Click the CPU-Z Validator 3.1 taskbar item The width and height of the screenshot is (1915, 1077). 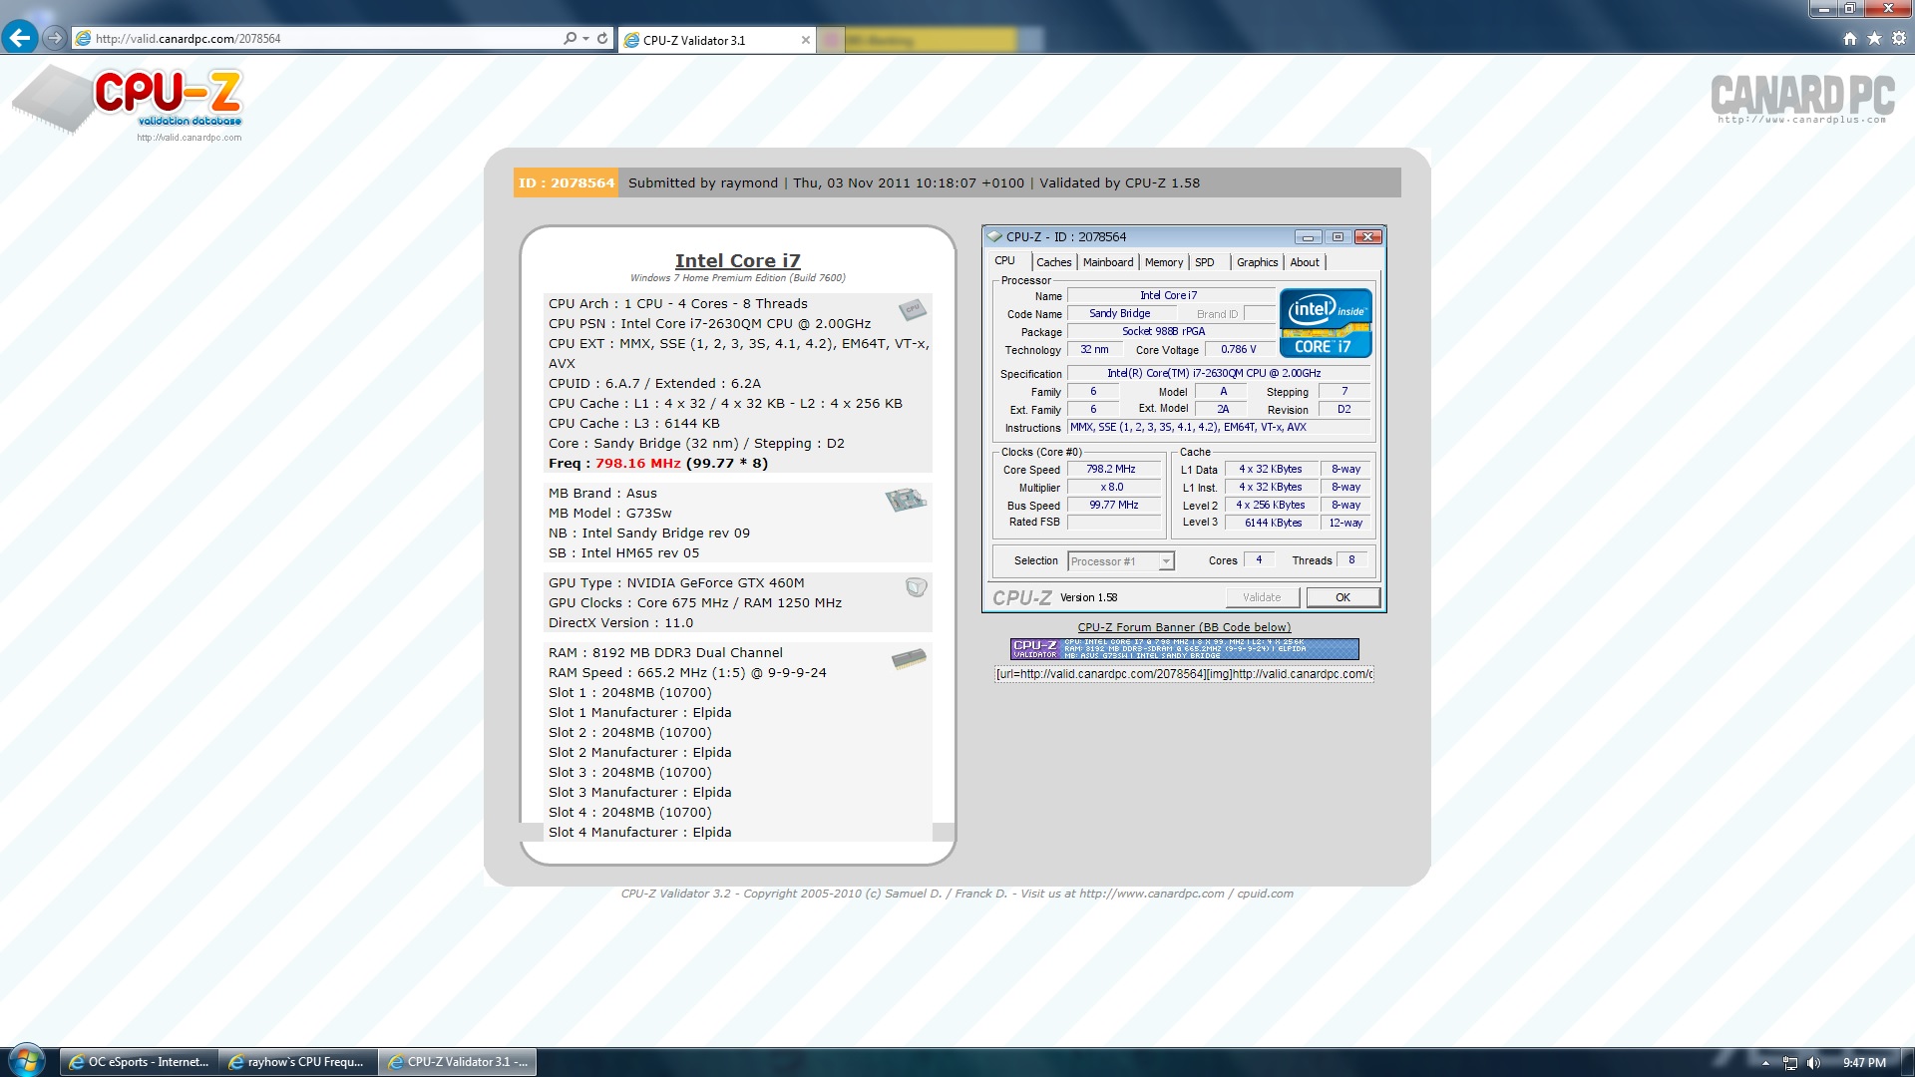458,1062
